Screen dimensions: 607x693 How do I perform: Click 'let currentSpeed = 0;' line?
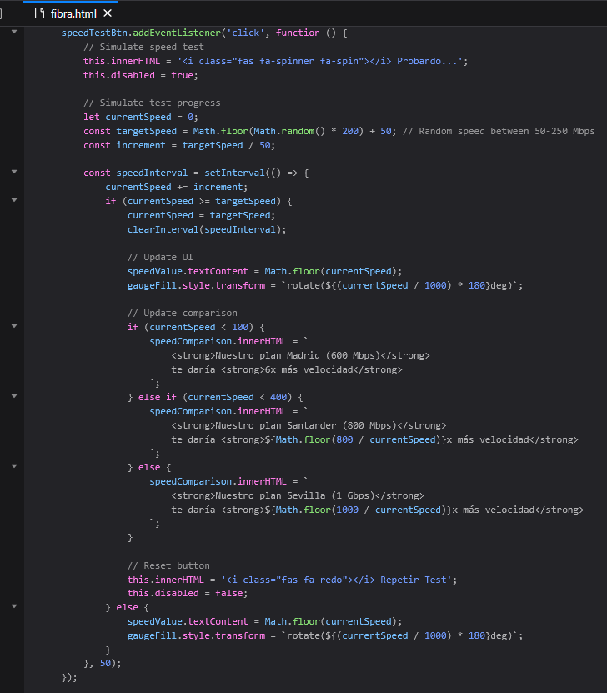click(x=141, y=117)
